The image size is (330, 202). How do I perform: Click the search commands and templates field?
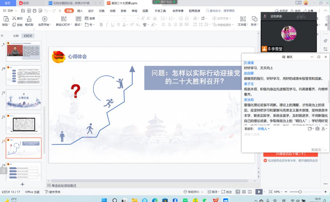(220, 11)
